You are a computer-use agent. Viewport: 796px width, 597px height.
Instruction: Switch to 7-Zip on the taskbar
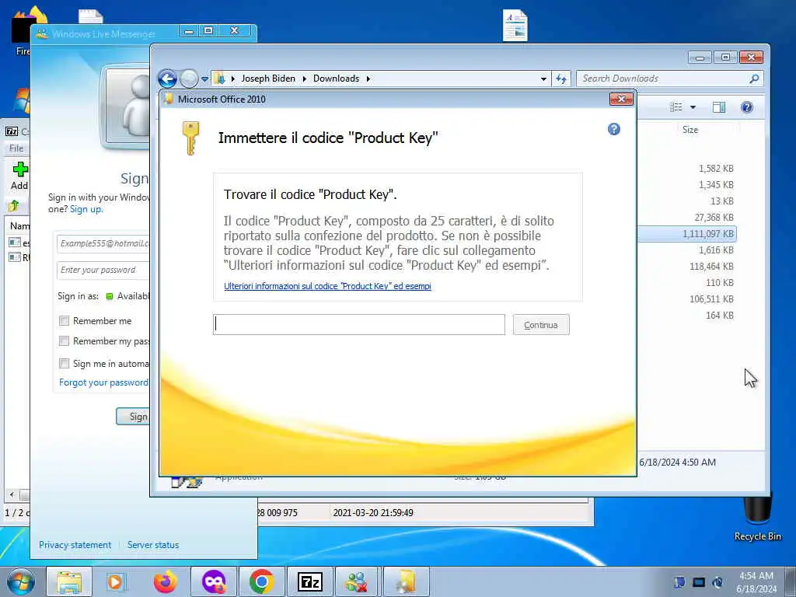point(309,581)
